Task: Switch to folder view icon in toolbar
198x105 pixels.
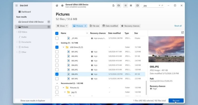Action: [119, 6]
